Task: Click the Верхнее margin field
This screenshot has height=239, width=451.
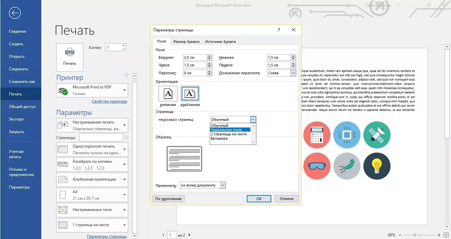Action: [195, 57]
